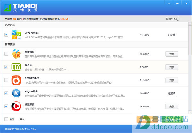Click the 搜狐影音 red play icon
Screen dimensions: 192x133
click(x=16, y=106)
